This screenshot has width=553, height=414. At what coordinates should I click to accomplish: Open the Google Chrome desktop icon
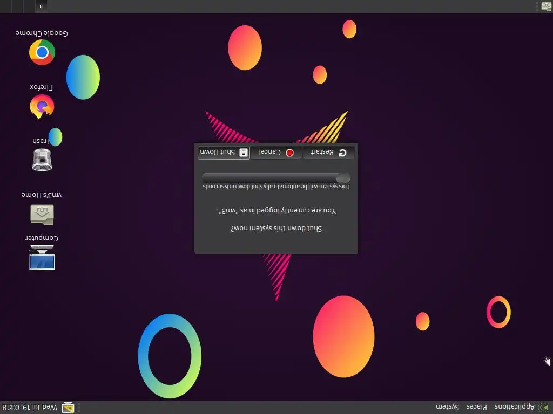pyautogui.click(x=42, y=52)
